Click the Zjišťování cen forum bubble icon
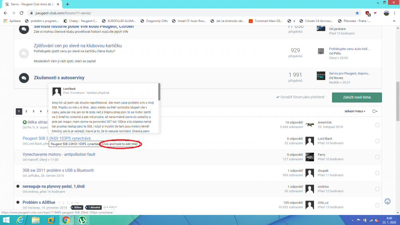Image resolution: width=400 pixels, height=225 pixels. [24, 53]
